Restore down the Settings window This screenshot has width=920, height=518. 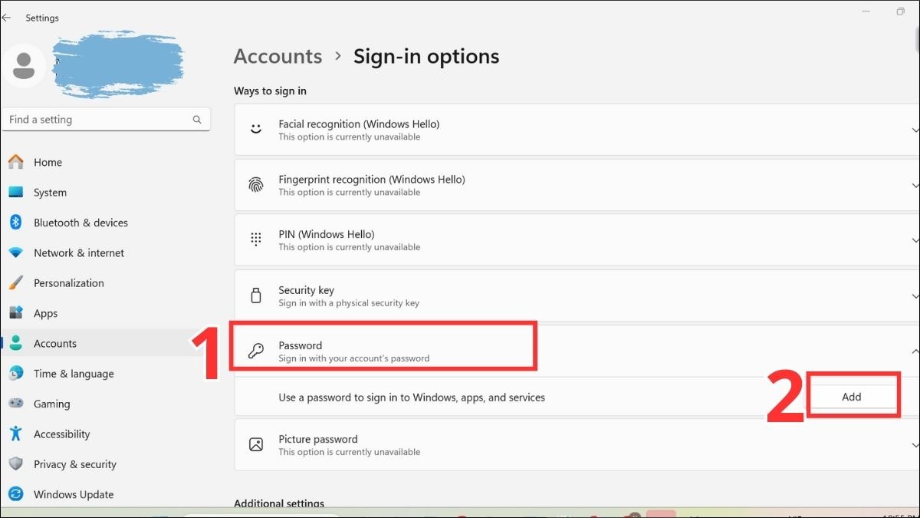tap(900, 12)
